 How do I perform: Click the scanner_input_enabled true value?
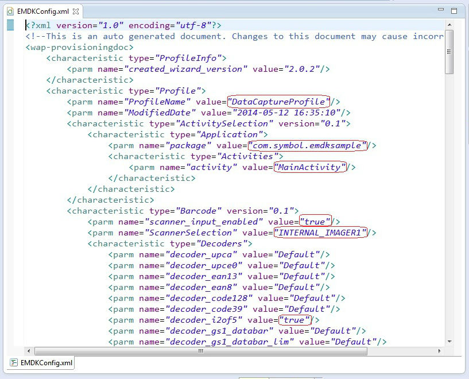click(315, 222)
